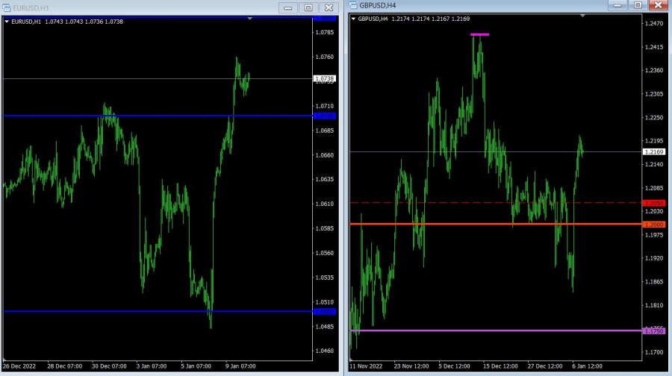The height and width of the screenshot is (376, 672).
Task: Click the magenta marker above GBPUSD peak
Action: [479, 34]
